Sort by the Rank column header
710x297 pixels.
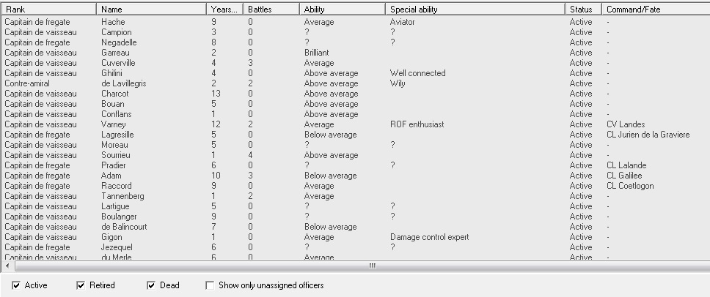[49, 9]
